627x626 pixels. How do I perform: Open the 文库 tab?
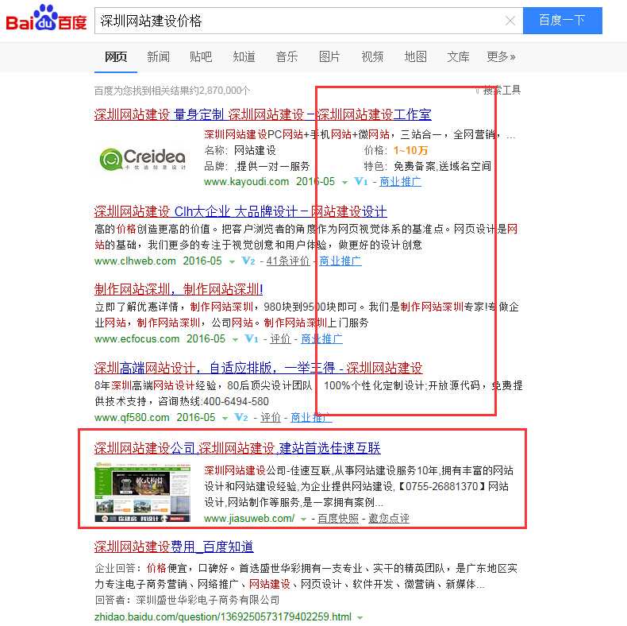click(x=458, y=57)
